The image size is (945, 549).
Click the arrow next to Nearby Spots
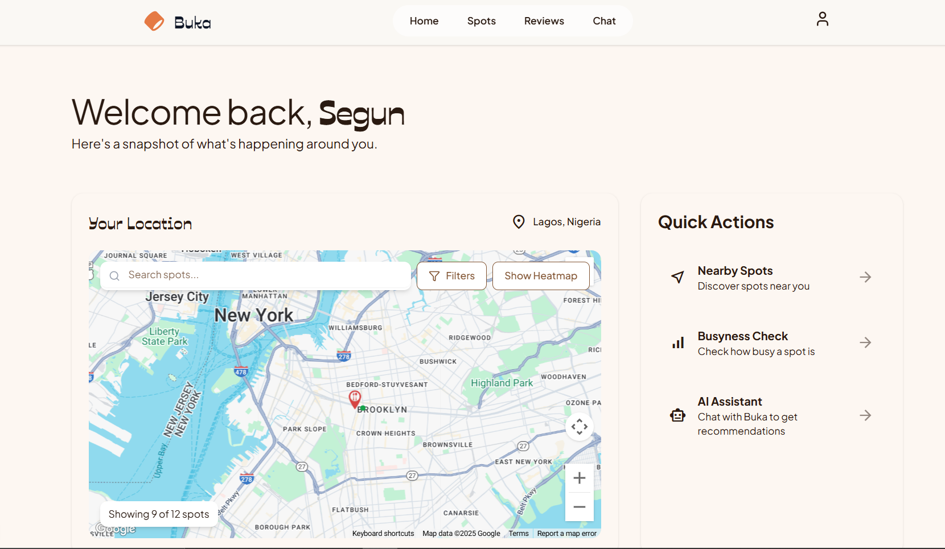pyautogui.click(x=865, y=277)
